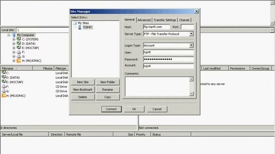Image resolution: width=275 pixels, height=154 pixels.
Task: Click the Status queue column header
Action: [x=171, y=134]
